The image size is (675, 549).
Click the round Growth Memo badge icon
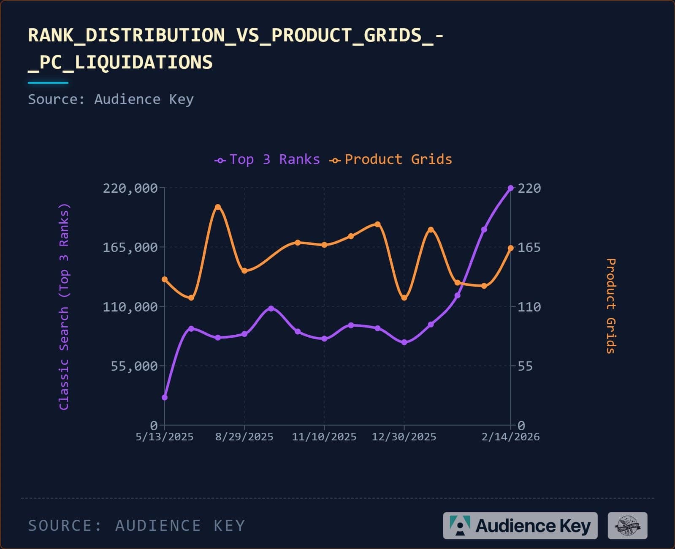[x=627, y=526]
